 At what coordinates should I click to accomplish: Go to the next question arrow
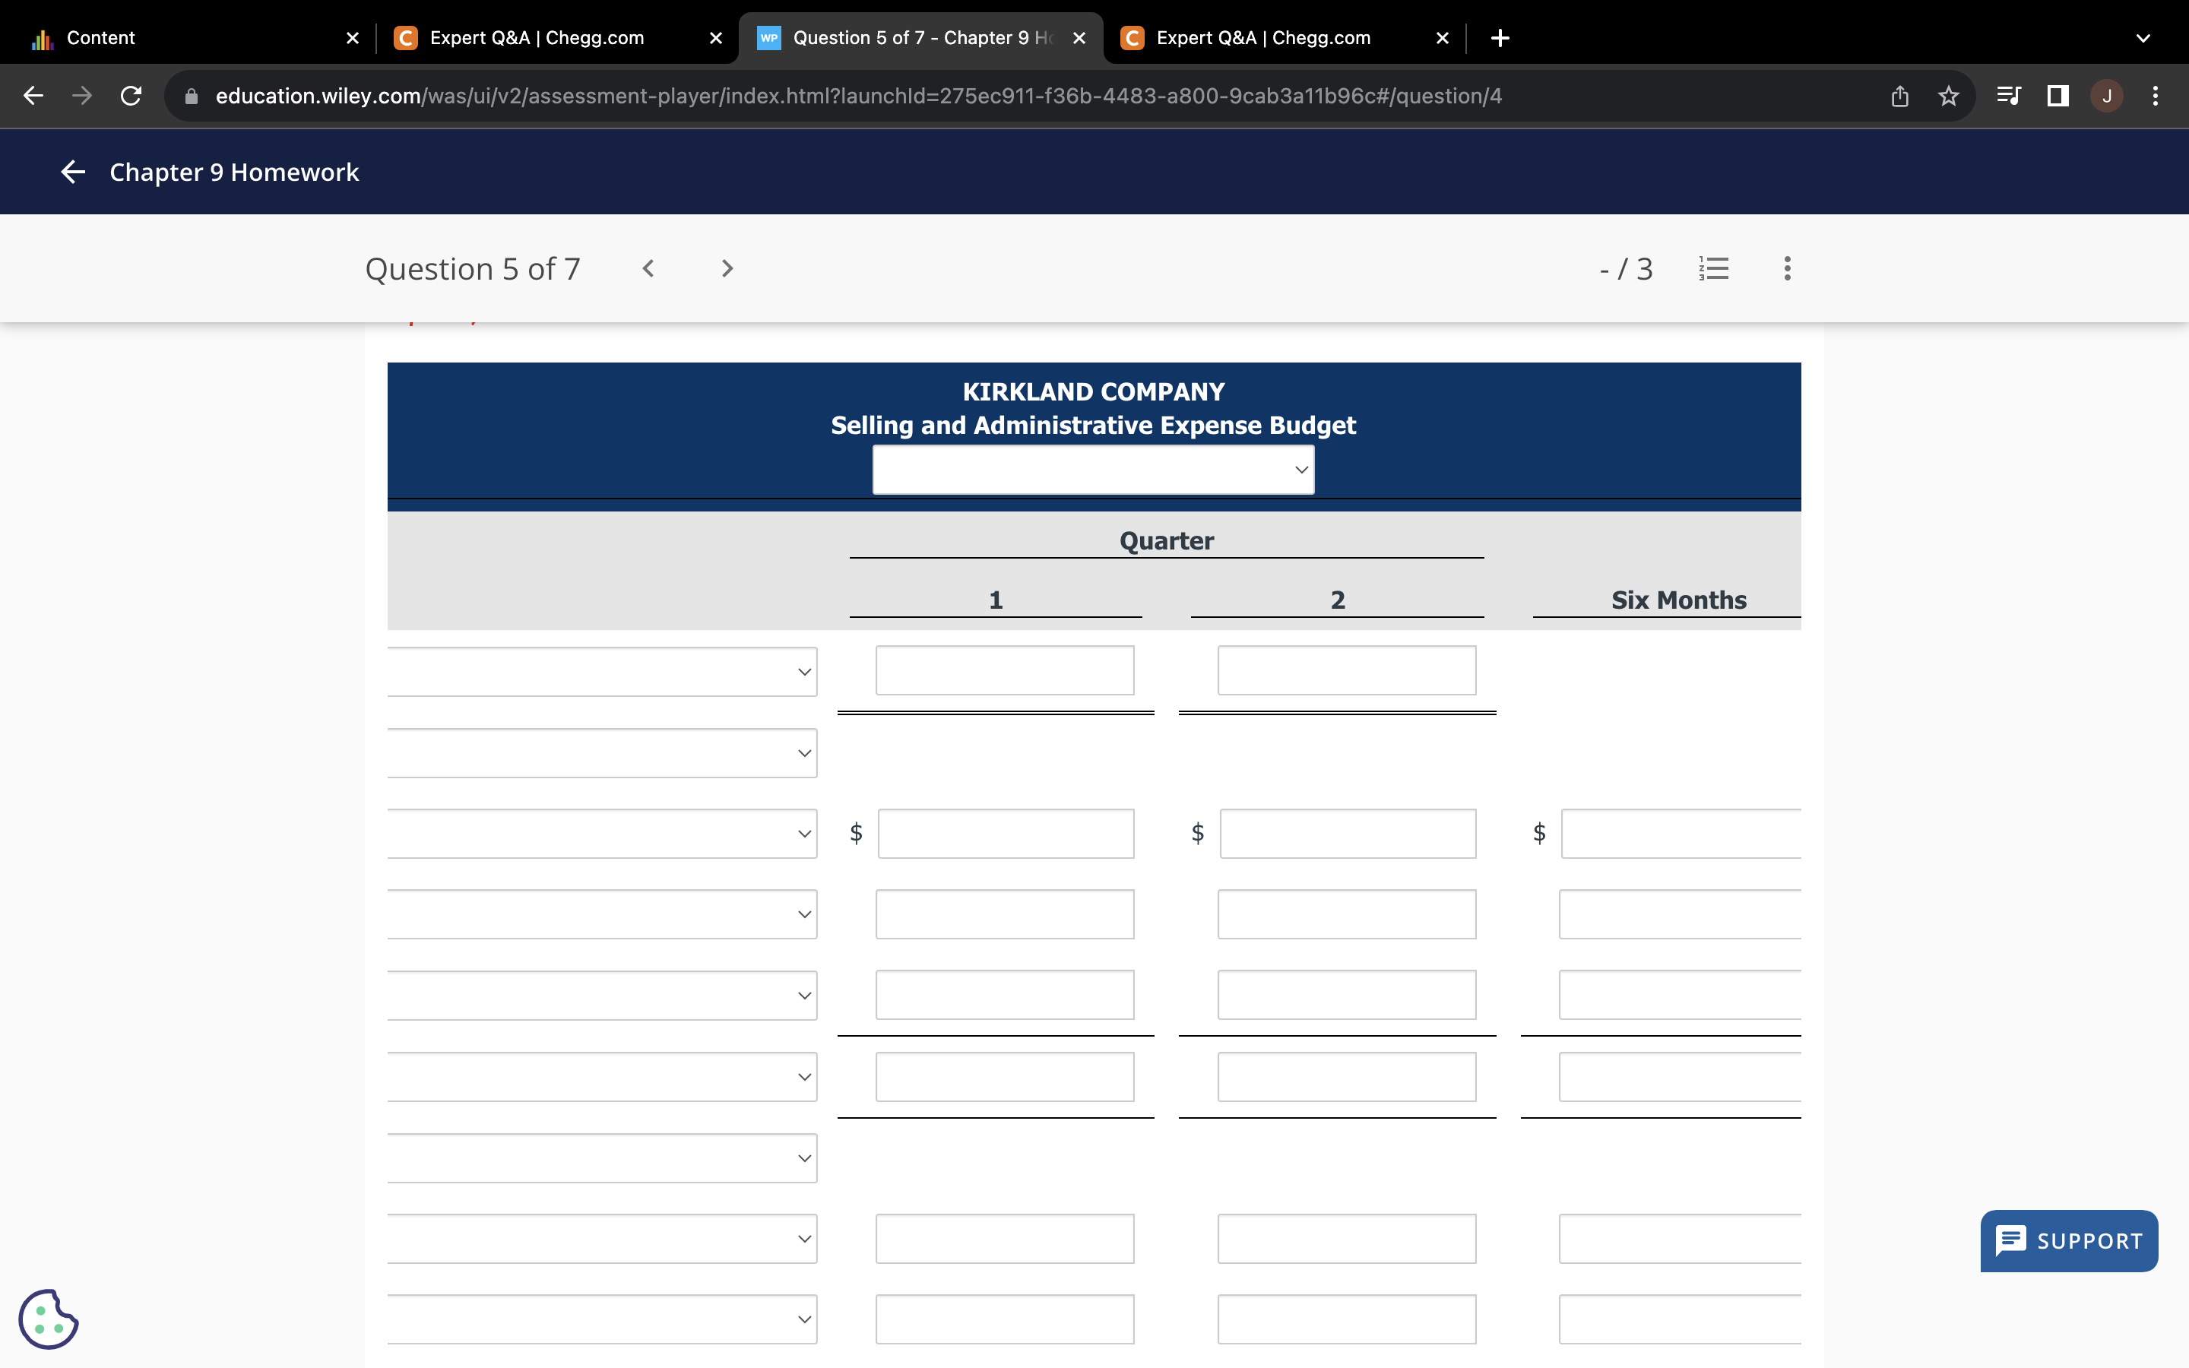tap(727, 269)
